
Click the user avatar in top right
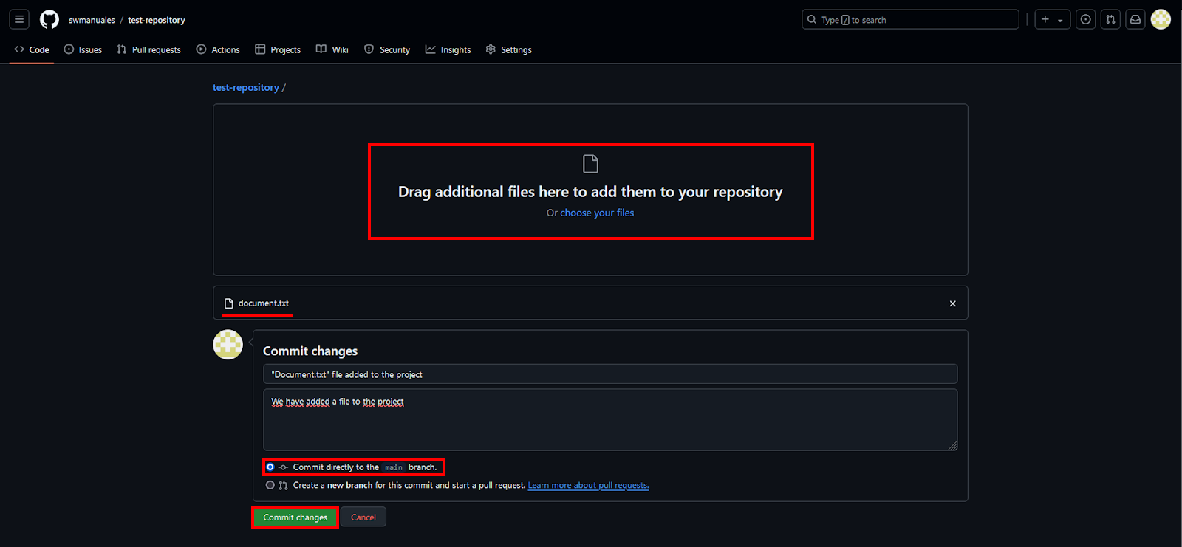click(1161, 20)
